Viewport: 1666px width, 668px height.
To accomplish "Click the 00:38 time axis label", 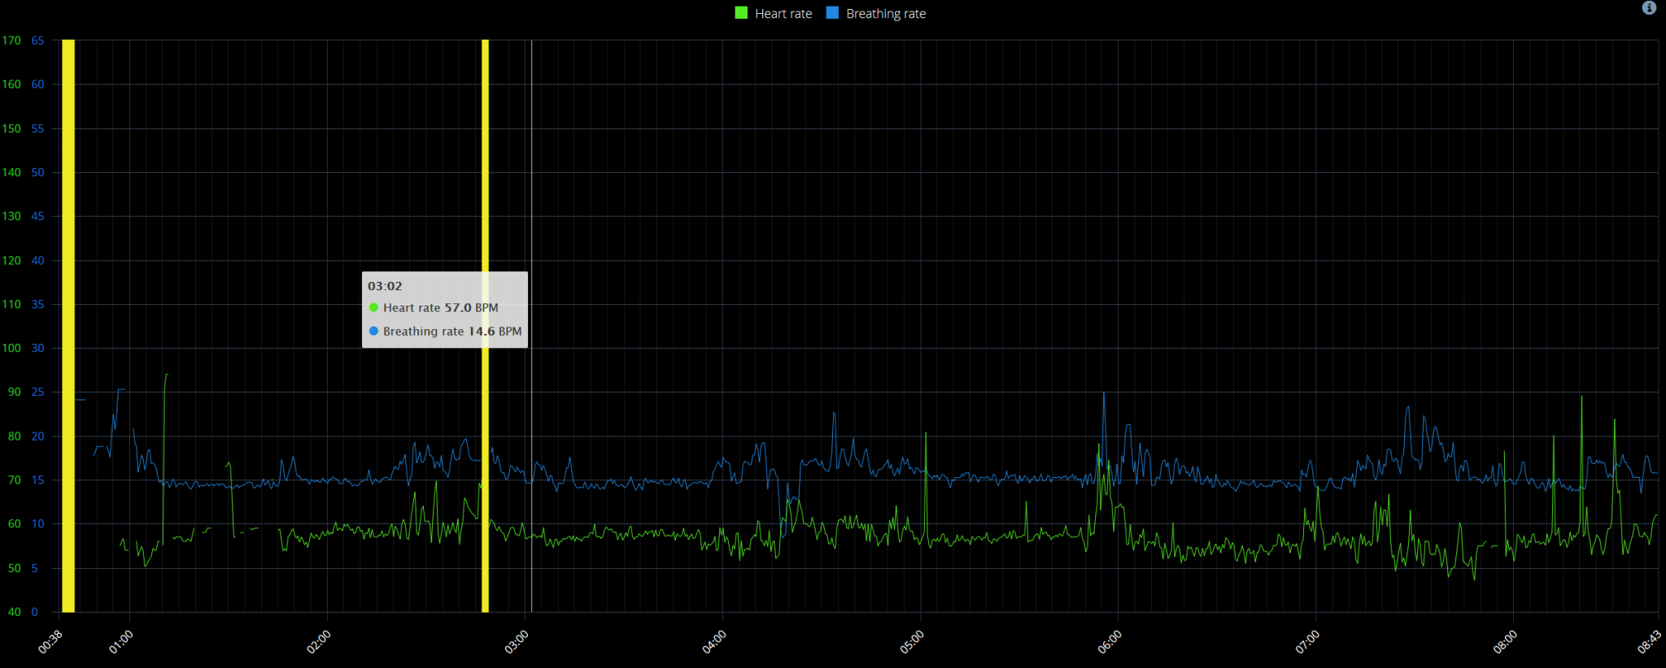I will [50, 642].
